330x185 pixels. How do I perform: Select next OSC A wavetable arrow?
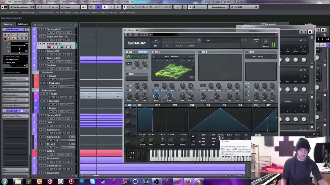pos(194,57)
